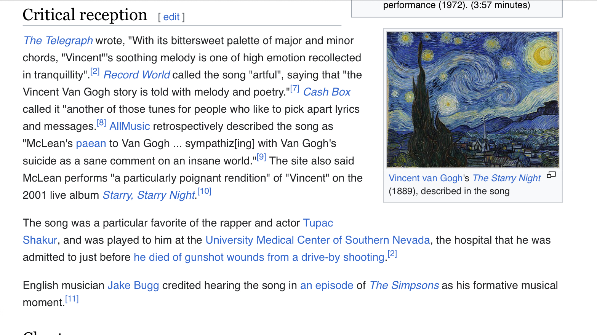
Task: Click the enlarge icon beside the painting caption
Action: coord(551,175)
